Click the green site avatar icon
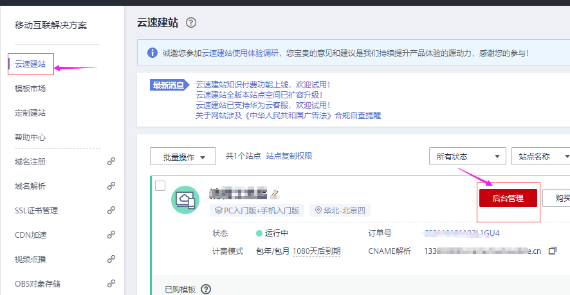 point(185,200)
